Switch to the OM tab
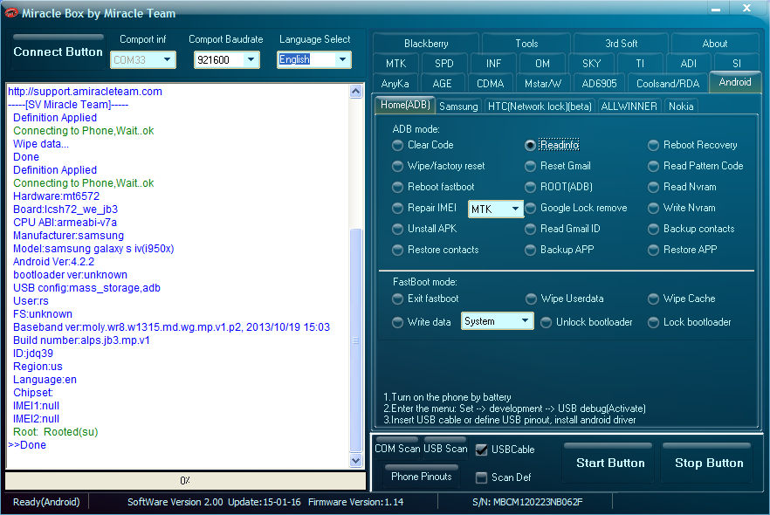The image size is (770, 515). pos(542,64)
